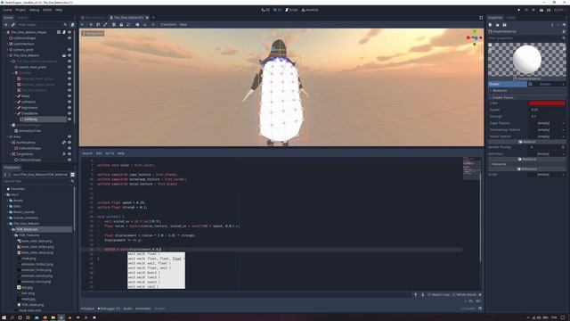Open the Scene menu
This screenshot has width=570, height=321.
7,10
